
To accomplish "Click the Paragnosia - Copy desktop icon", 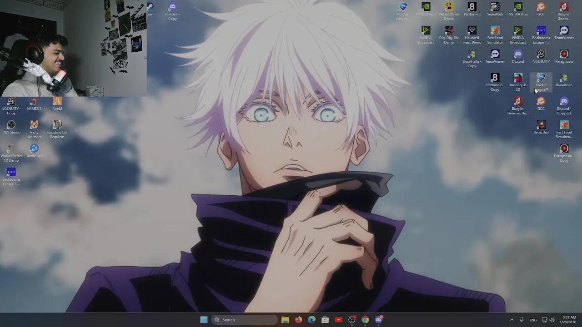I will click(564, 154).
